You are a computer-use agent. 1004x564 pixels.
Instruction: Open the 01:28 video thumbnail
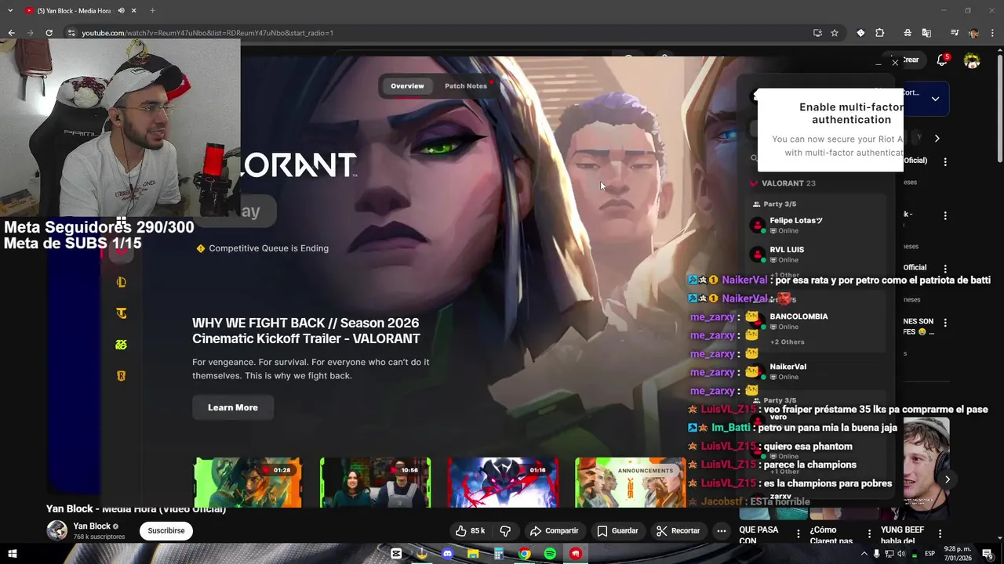[x=248, y=483]
